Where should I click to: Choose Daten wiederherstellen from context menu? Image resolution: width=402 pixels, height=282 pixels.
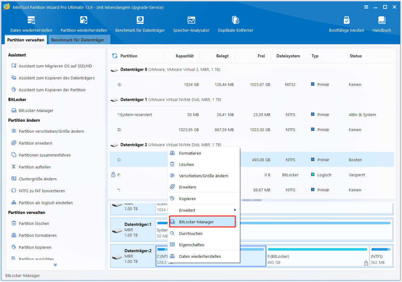tap(203, 257)
